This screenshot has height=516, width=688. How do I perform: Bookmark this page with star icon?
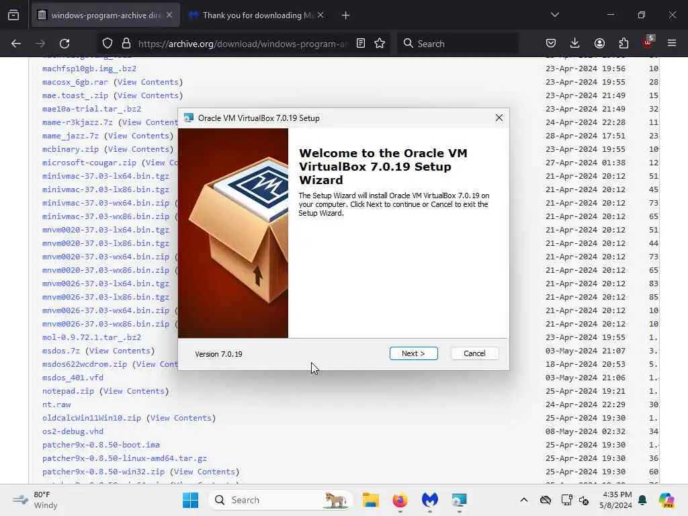click(380, 44)
